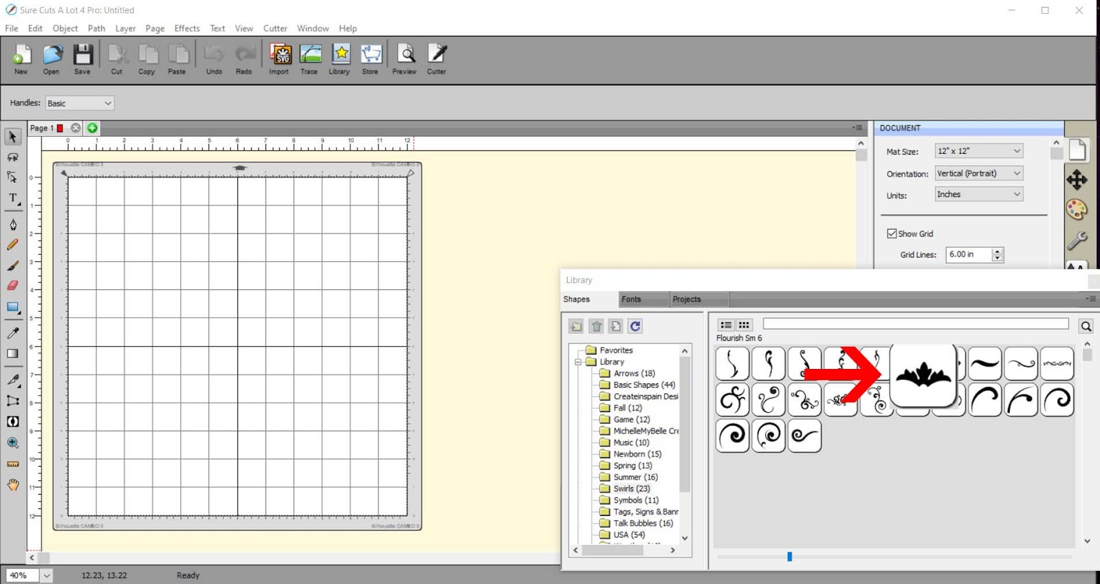The height and width of the screenshot is (584, 1100).
Task: Open the Position & Size move-arrows panel
Action: click(1077, 180)
